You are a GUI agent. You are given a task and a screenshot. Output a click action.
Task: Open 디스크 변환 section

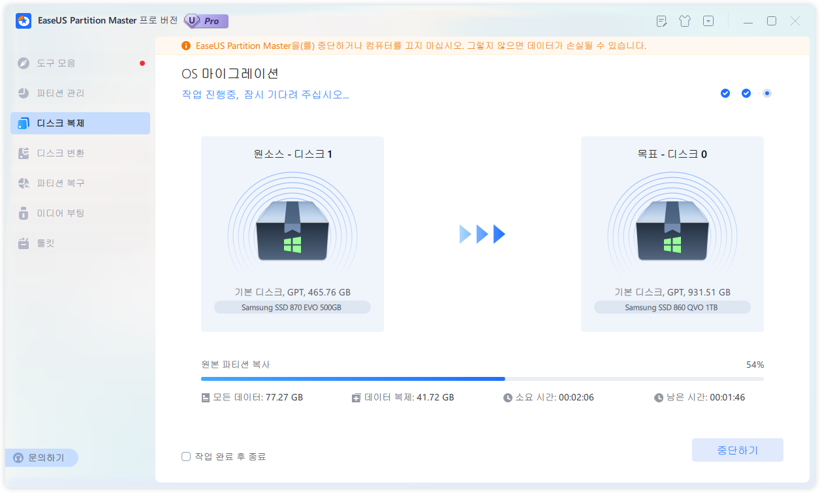[80, 153]
